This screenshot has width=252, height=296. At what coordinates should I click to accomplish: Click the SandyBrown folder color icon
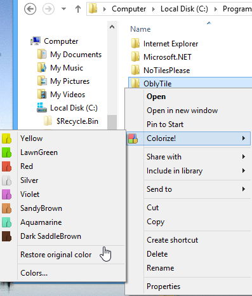coord(6,208)
